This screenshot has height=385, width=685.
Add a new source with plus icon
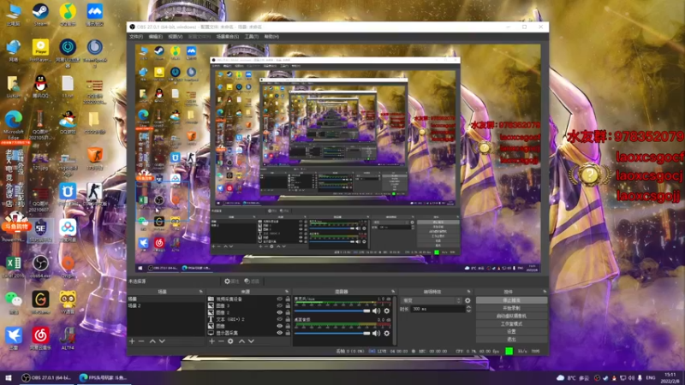(x=211, y=341)
